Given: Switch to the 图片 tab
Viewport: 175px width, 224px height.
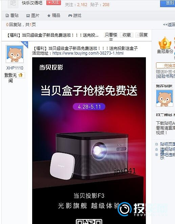Looking at the screenshot, I should [33, 16].
